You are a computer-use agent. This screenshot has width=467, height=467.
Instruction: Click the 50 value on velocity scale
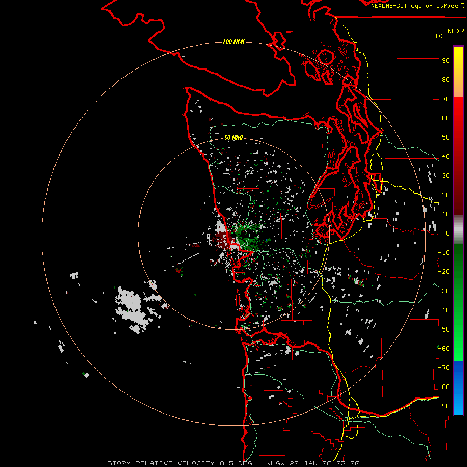(x=446, y=138)
